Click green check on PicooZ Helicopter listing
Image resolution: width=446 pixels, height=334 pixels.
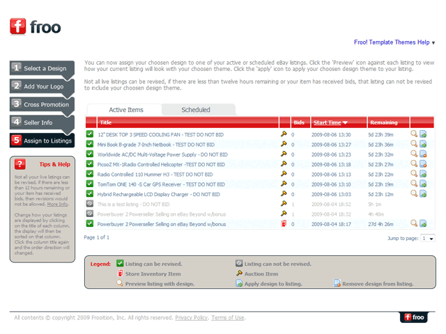pos(90,164)
